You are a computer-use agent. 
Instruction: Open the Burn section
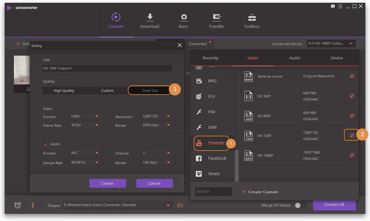[183, 21]
